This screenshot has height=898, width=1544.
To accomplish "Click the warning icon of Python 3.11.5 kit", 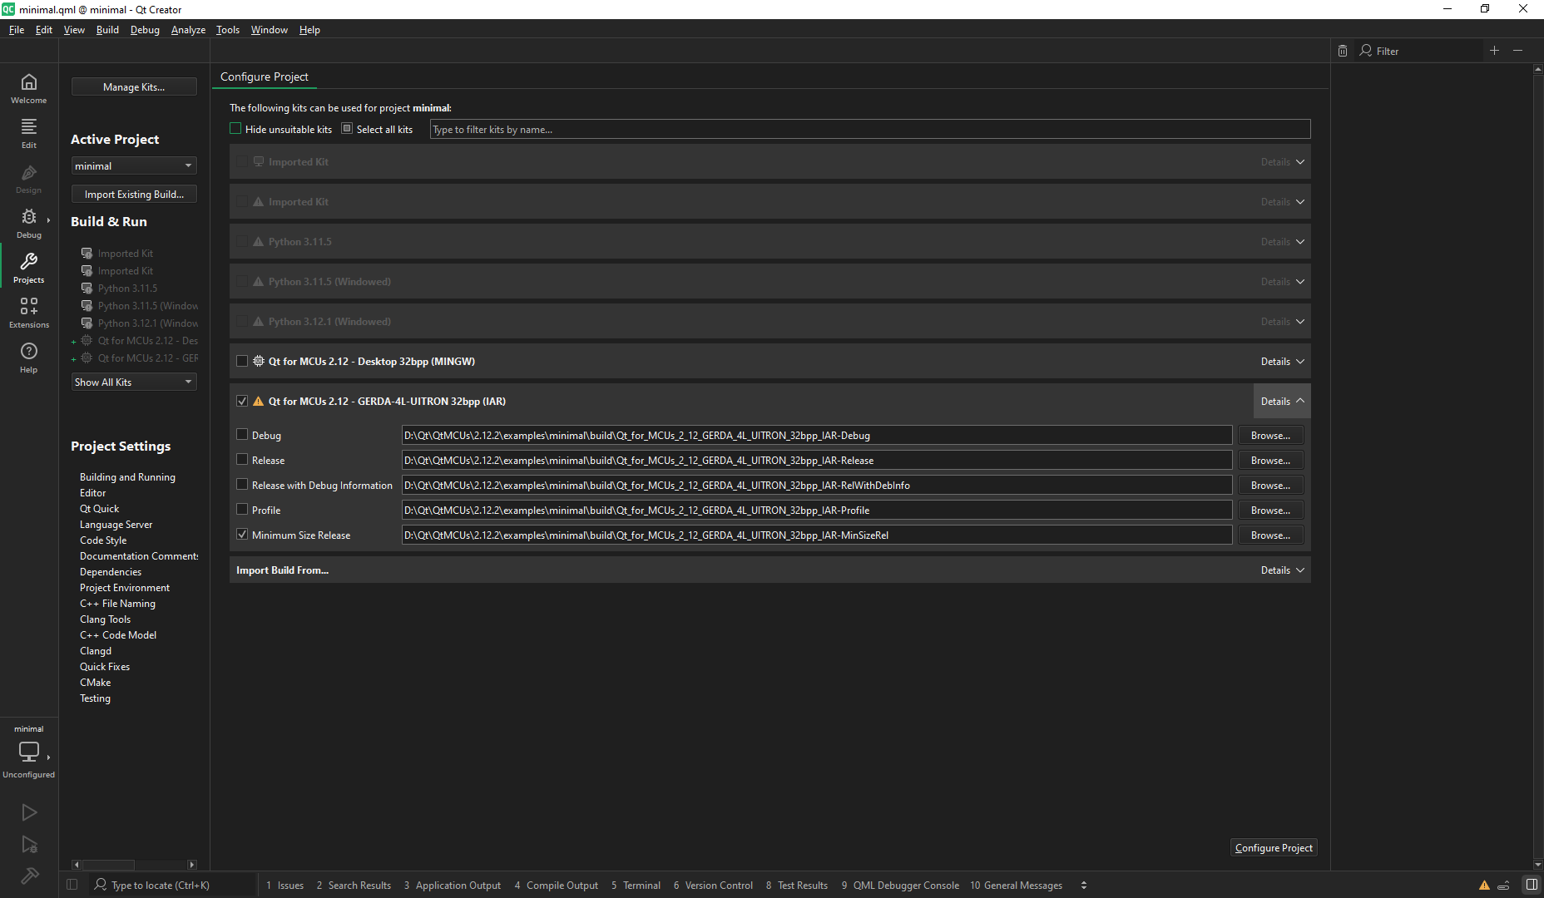I will tap(258, 241).
